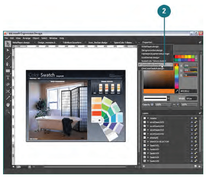206x177 pixels.
Task: Switch to the Icon_Docbar.design tab
Action: point(98,43)
